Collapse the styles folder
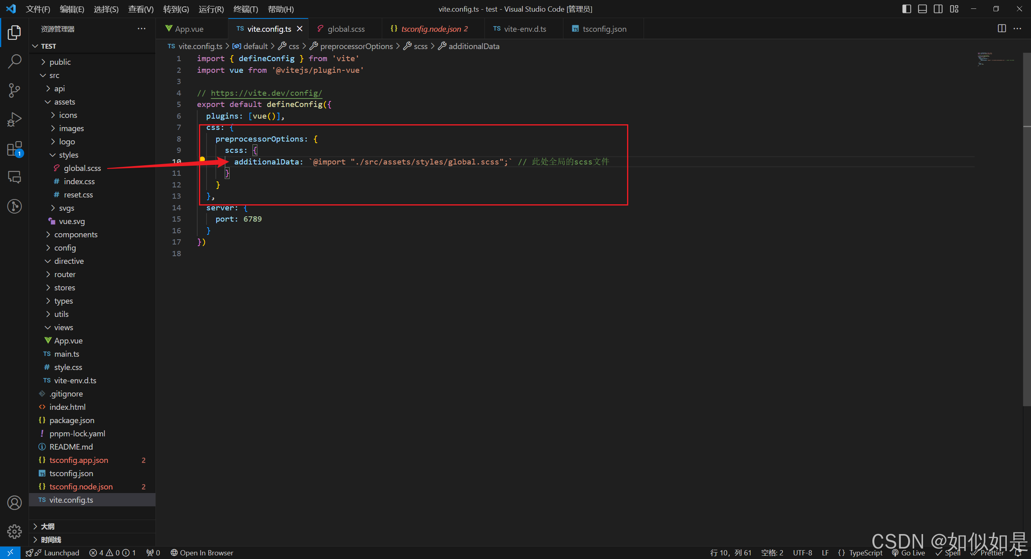This screenshot has height=559, width=1031. point(68,155)
